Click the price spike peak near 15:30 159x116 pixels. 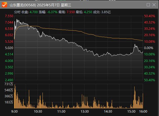(135, 44)
